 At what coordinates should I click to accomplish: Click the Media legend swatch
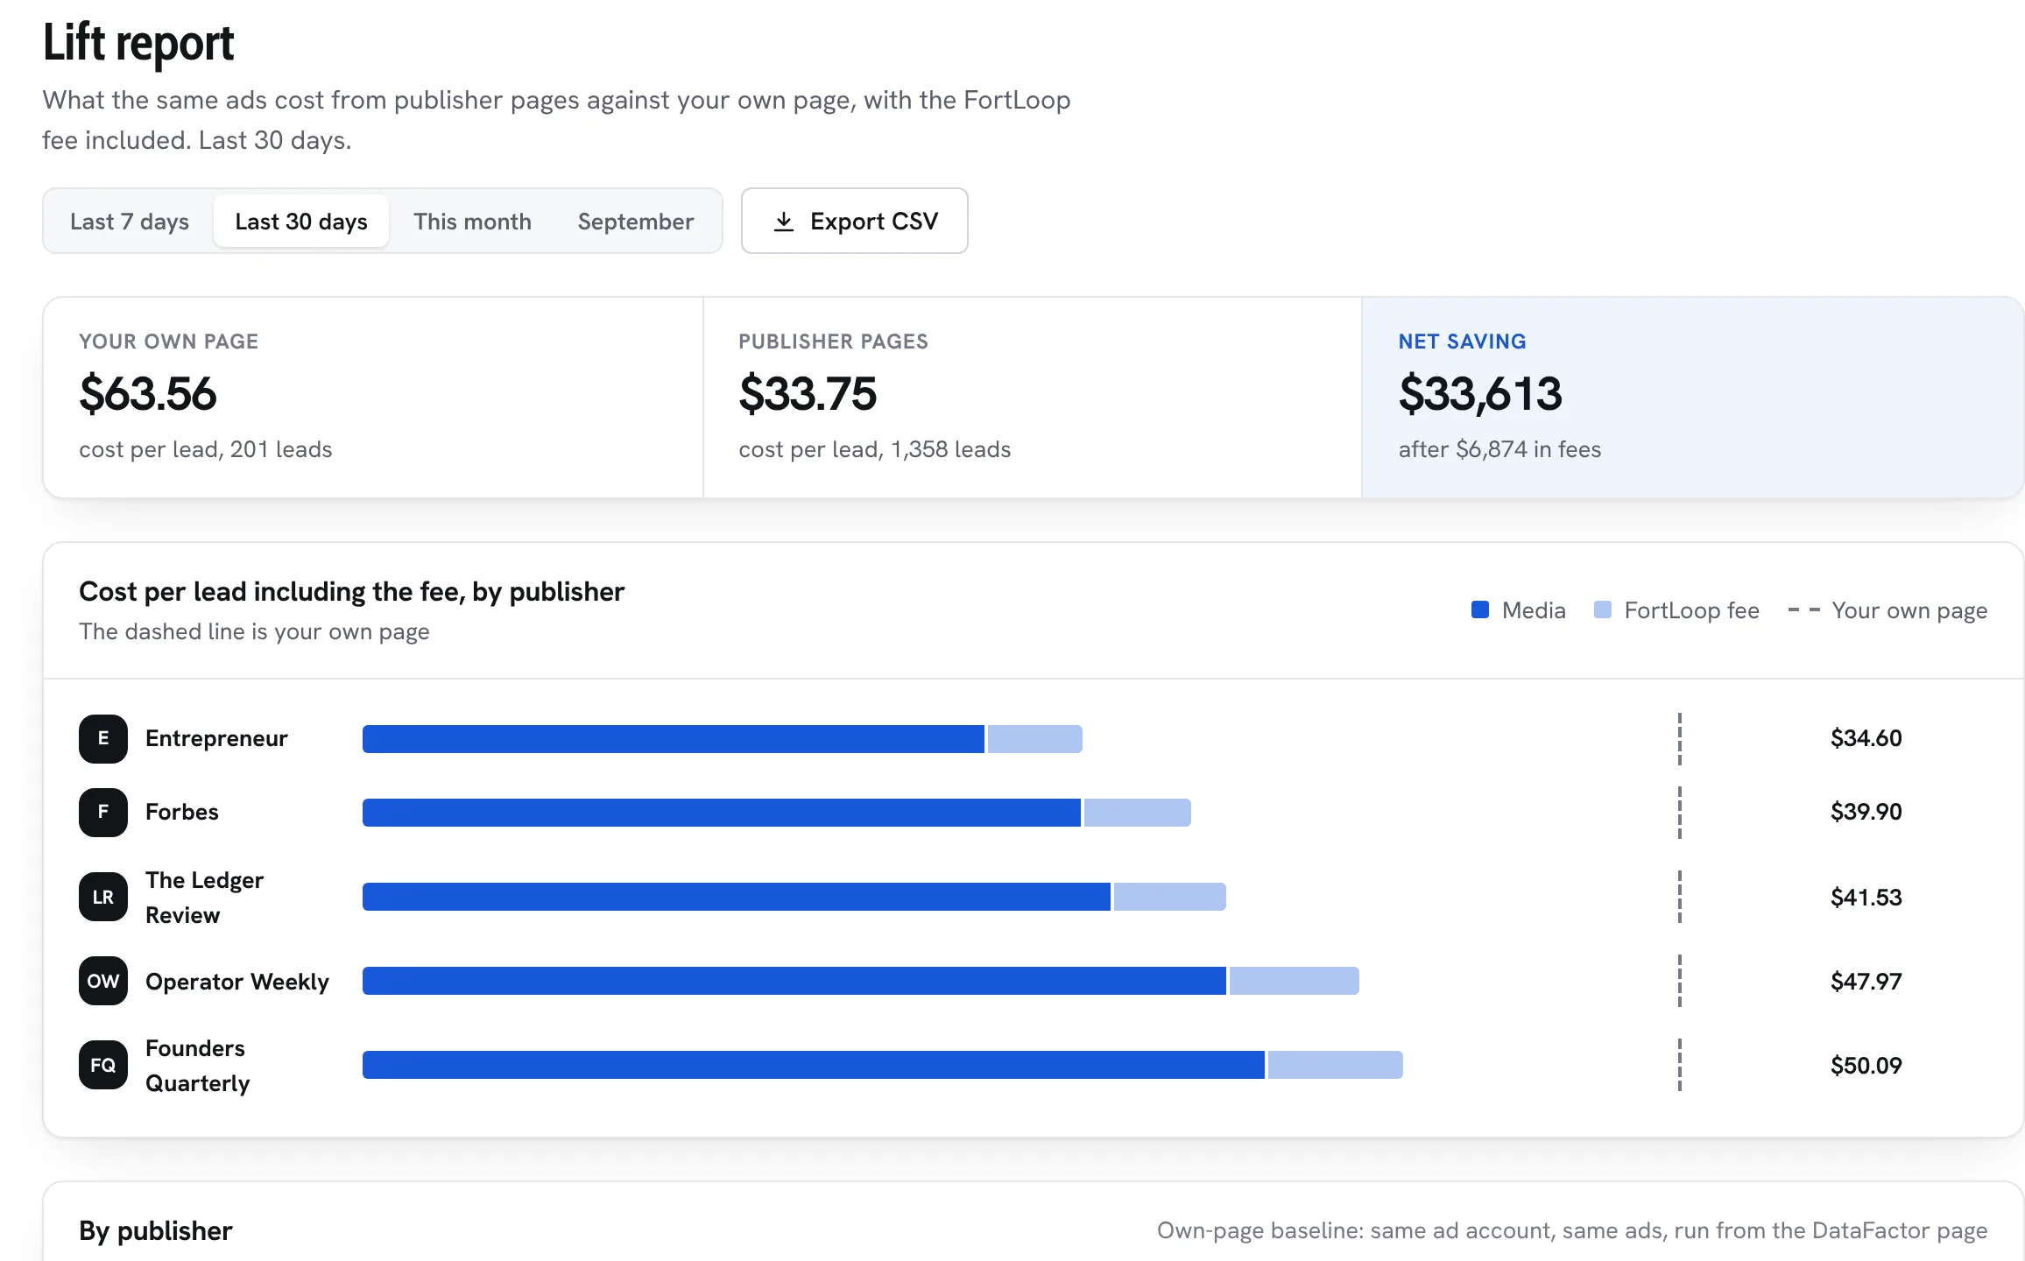click(x=1480, y=609)
